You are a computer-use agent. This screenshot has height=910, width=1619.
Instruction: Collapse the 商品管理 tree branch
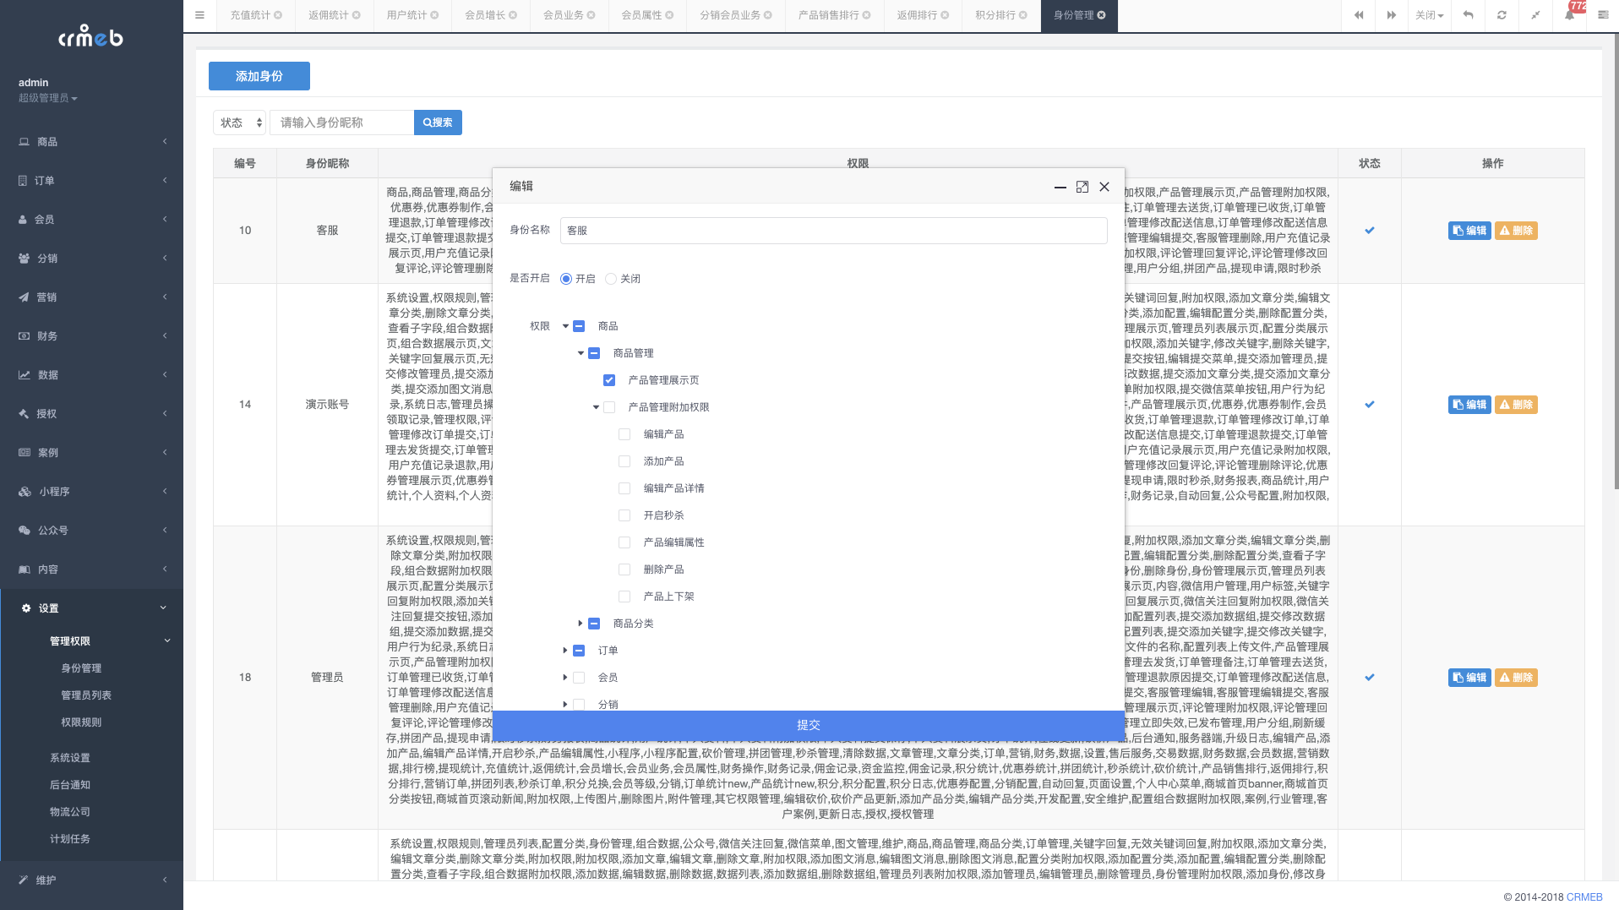[580, 353]
